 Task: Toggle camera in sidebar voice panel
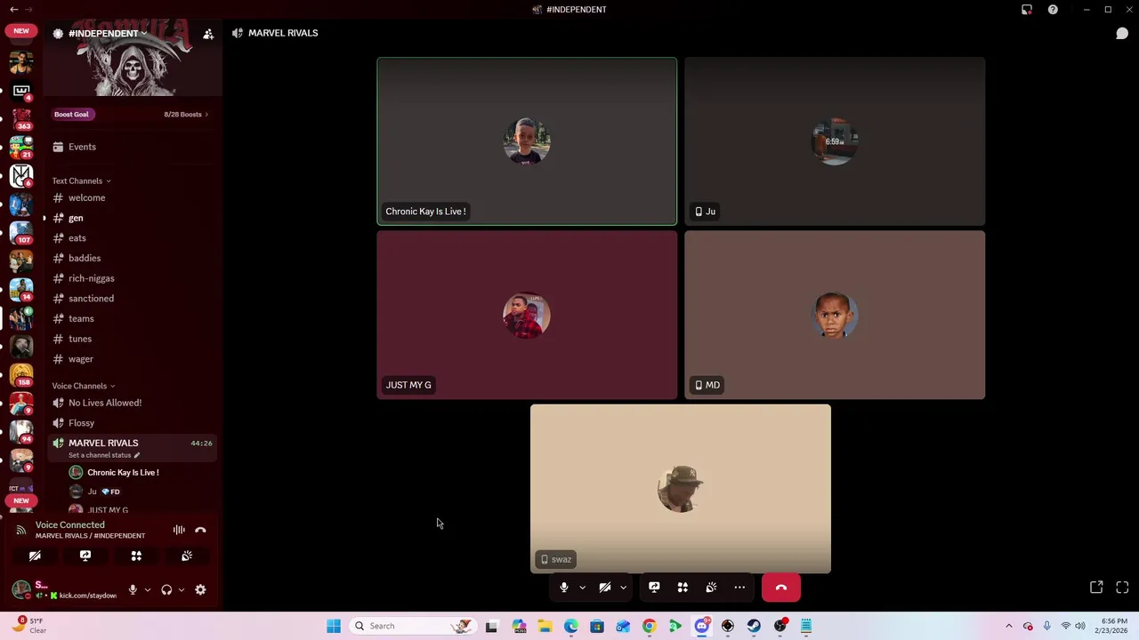pyautogui.click(x=35, y=556)
